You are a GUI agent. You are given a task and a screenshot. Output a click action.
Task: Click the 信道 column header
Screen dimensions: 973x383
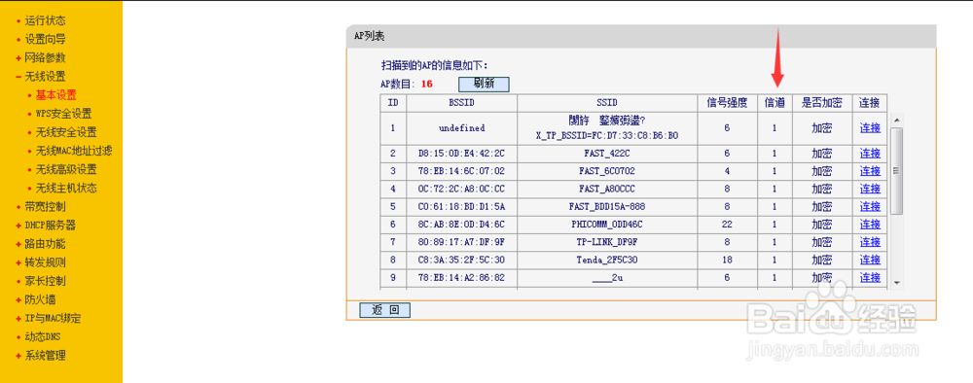(775, 102)
